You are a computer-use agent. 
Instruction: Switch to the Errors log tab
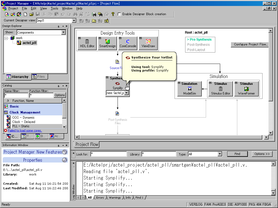tap(100, 197)
